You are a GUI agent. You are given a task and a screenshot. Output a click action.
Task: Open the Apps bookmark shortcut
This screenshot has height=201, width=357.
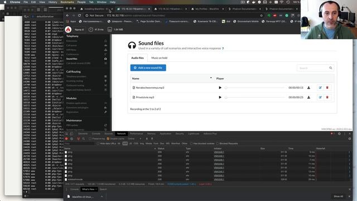point(71,21)
